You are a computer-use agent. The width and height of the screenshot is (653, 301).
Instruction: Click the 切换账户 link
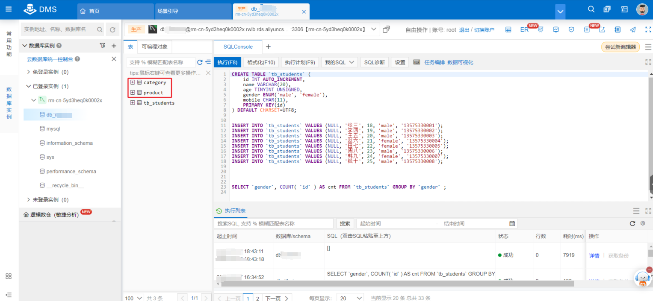pos(484,29)
